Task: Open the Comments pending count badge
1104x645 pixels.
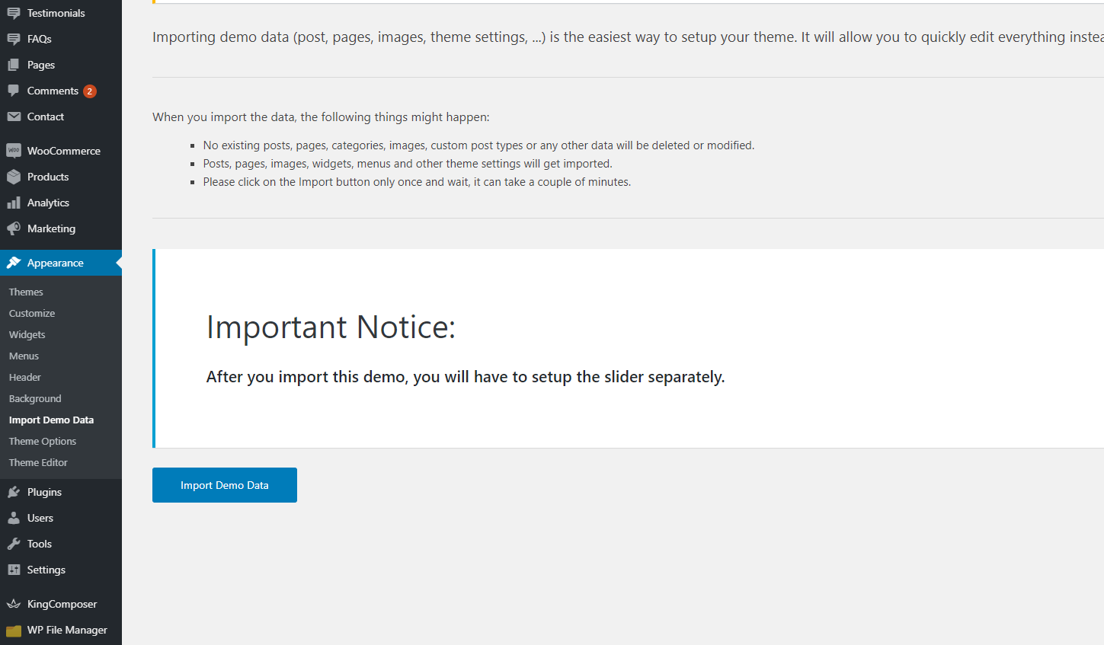Action: pyautogui.click(x=90, y=91)
